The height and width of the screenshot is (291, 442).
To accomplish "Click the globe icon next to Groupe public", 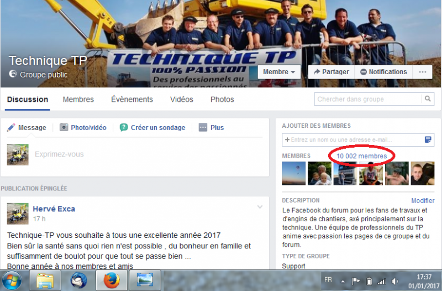I will click(x=13, y=74).
